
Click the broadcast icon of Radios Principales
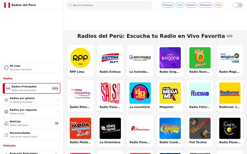[8, 89]
